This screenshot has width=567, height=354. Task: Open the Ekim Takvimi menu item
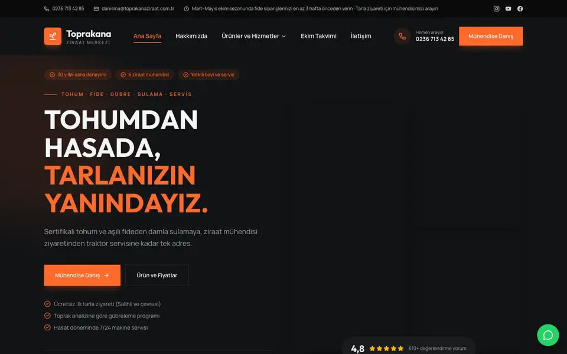[x=318, y=36]
